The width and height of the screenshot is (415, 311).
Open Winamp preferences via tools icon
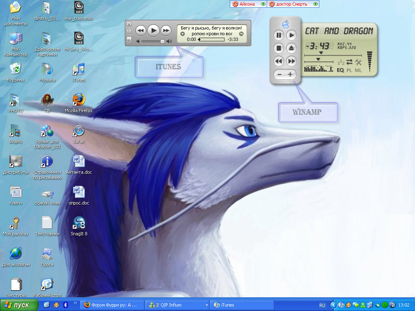[358, 62]
